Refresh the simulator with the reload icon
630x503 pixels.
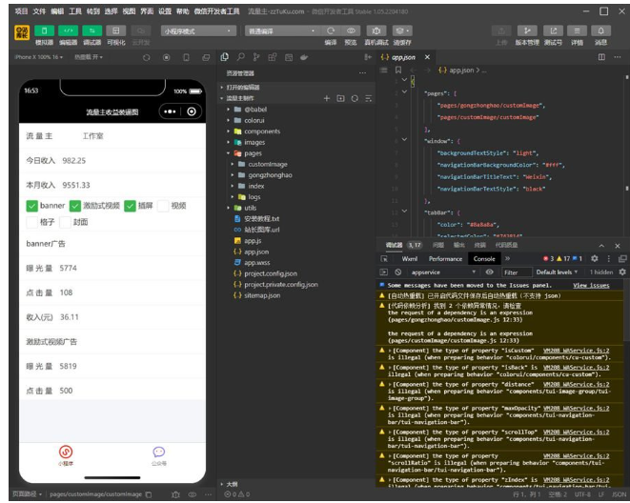(x=146, y=58)
